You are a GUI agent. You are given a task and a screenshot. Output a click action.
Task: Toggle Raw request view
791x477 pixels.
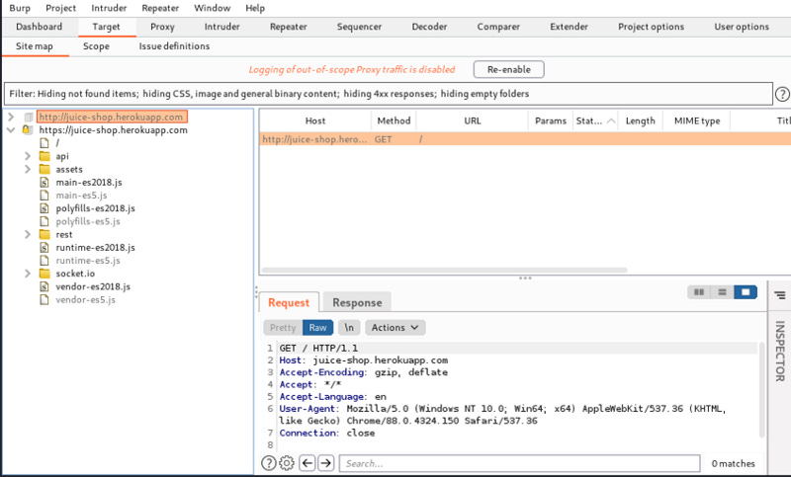[317, 328]
